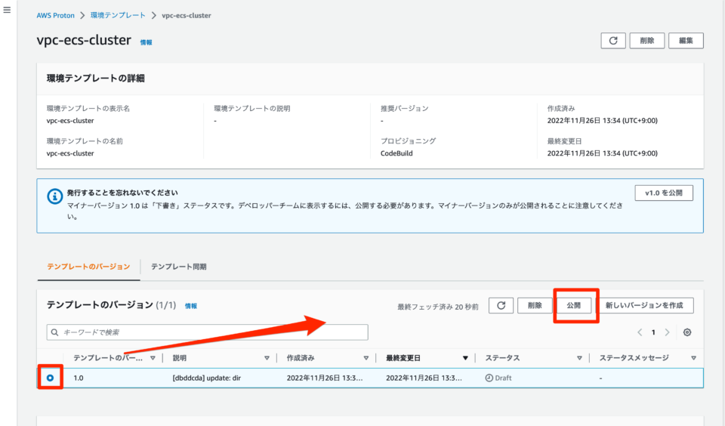Click the top 削除 button
This screenshot has width=725, height=426.
coord(647,41)
